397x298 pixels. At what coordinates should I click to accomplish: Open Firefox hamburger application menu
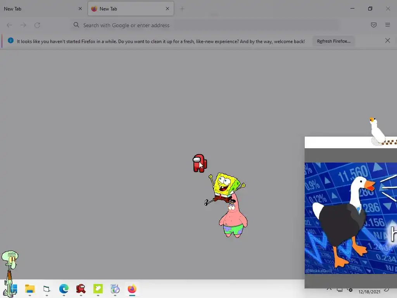point(388,25)
